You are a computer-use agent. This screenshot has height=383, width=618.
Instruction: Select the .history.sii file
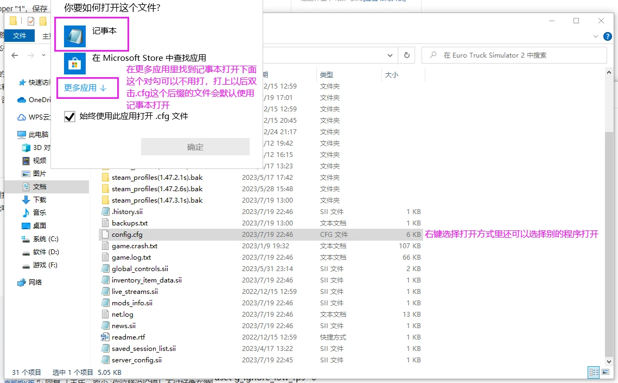[127, 212]
